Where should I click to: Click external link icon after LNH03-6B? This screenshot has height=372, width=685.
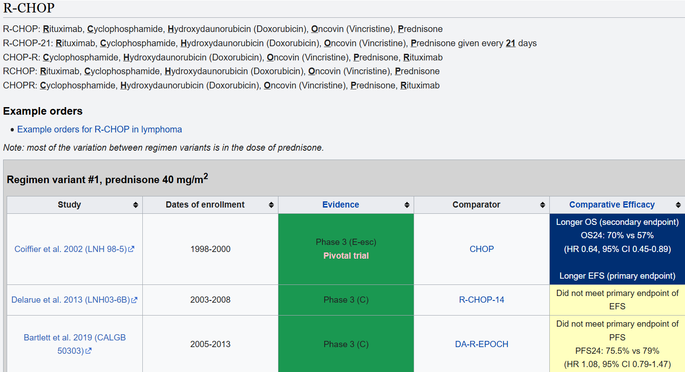134,300
